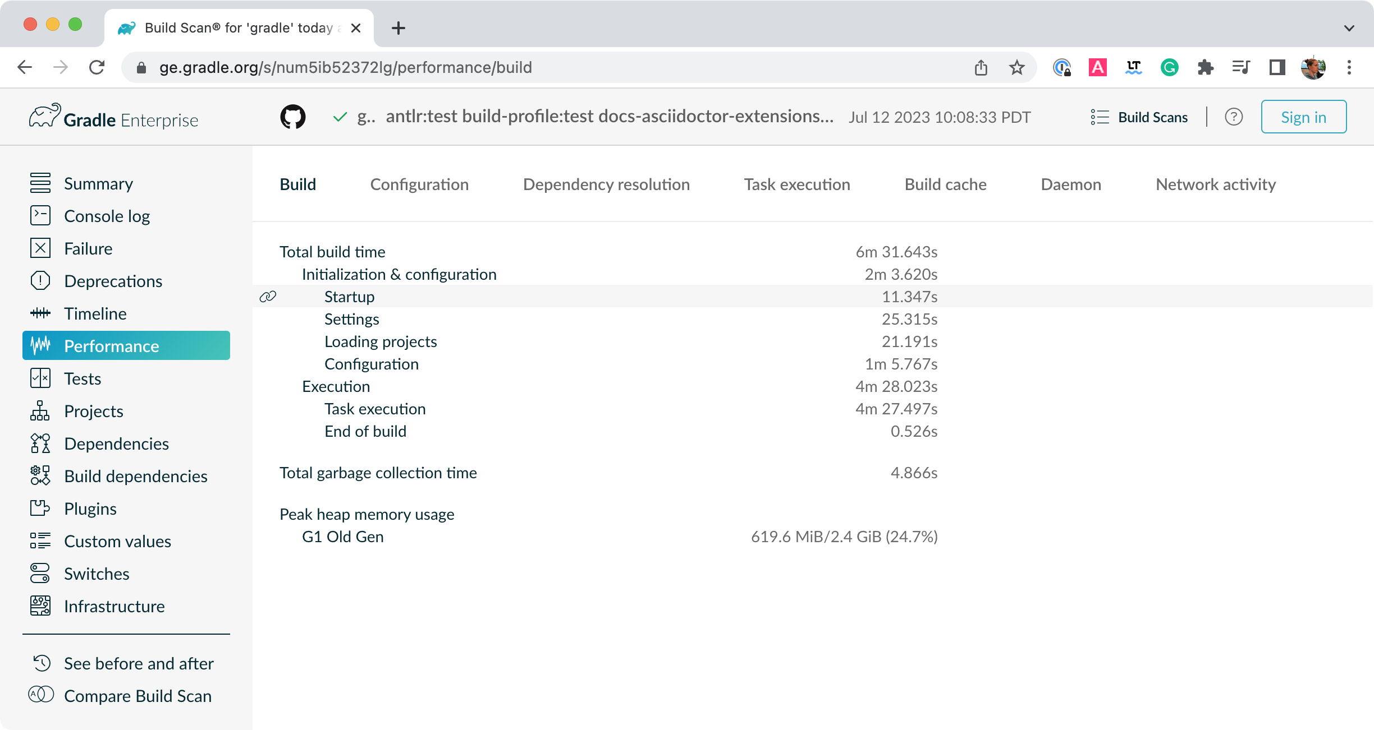Select the Timeline view in the sidebar

click(x=95, y=313)
